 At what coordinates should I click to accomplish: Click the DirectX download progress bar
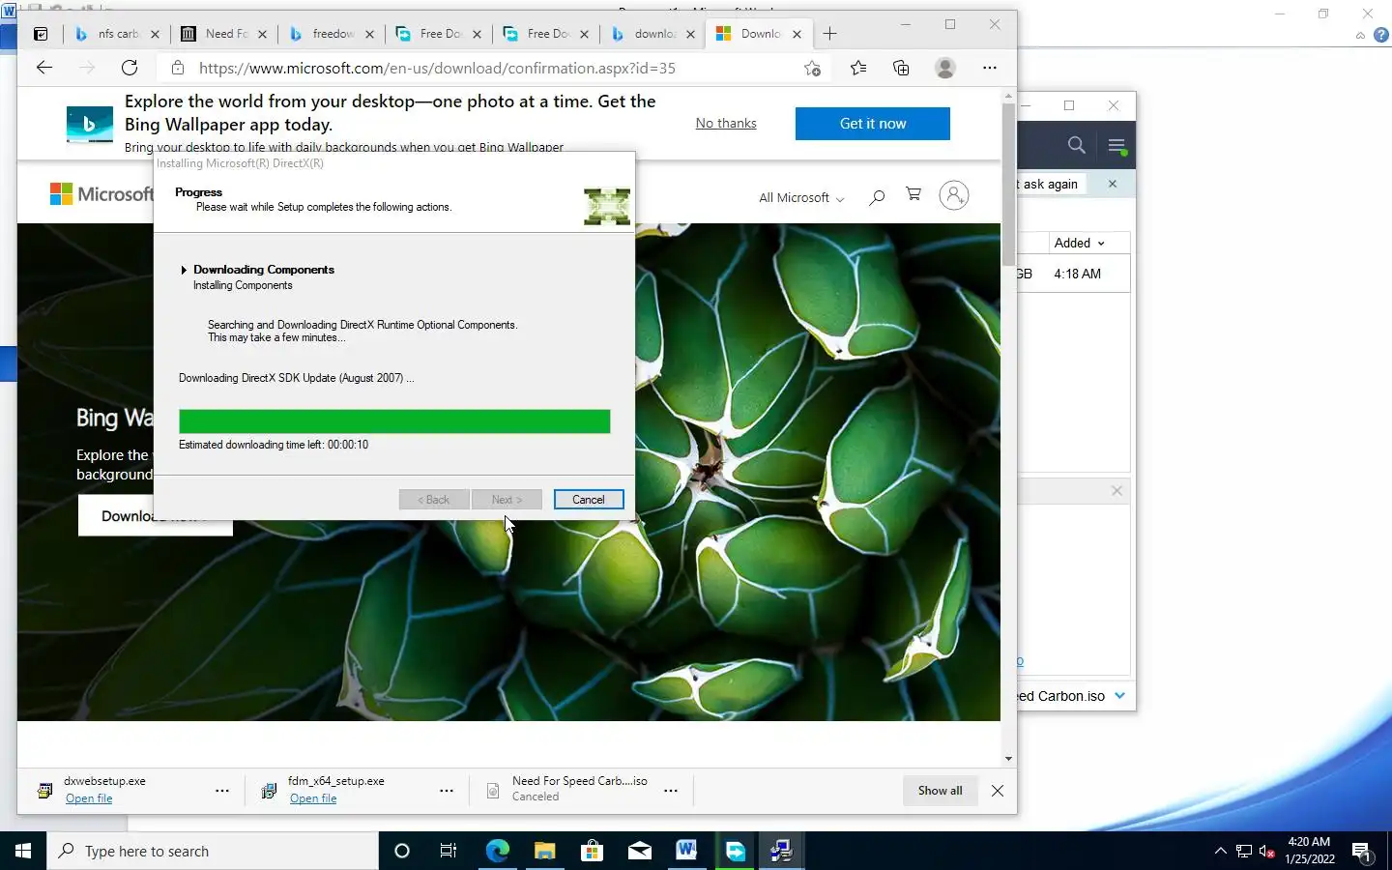394,421
